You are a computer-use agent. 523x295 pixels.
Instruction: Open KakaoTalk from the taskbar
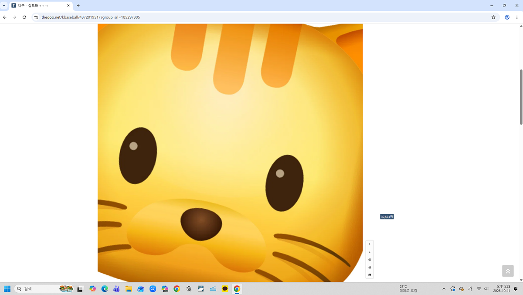[225, 288]
